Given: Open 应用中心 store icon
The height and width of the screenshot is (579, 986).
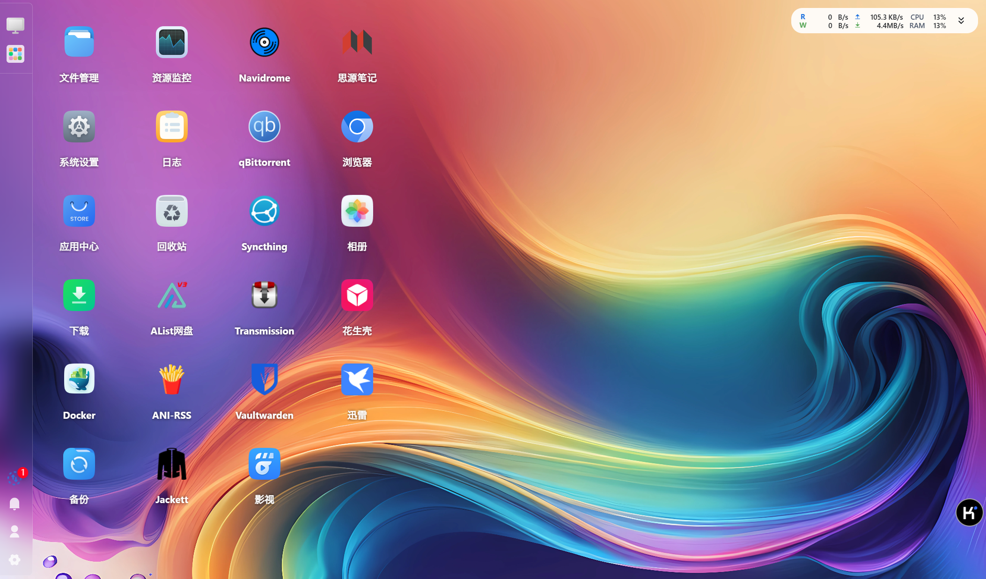Looking at the screenshot, I should tap(79, 211).
